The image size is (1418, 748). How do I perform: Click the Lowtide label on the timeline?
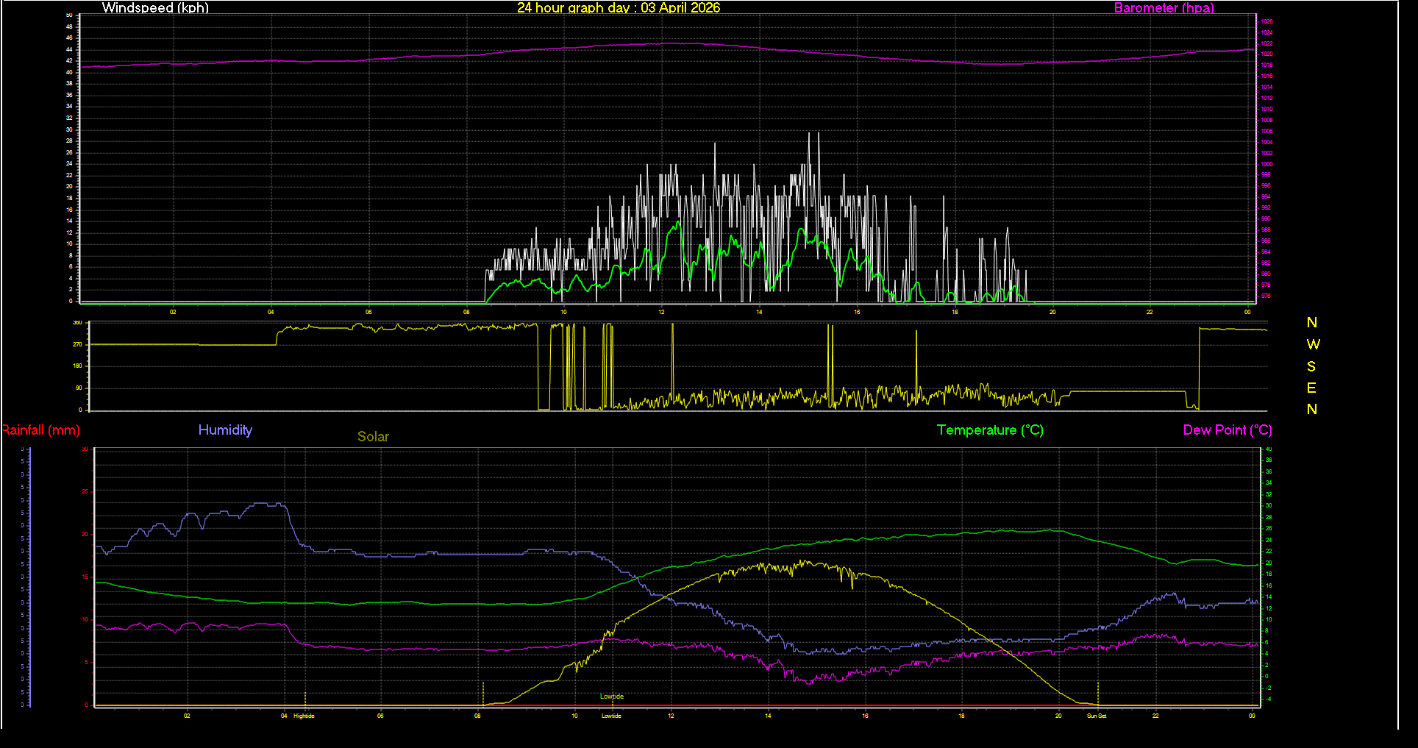click(x=610, y=715)
